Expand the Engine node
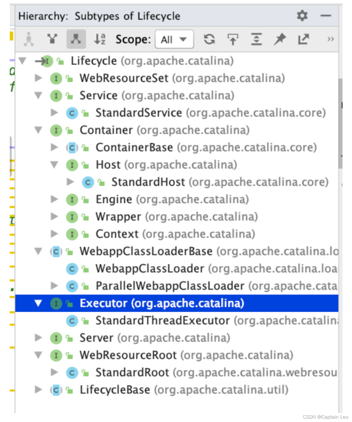The width and height of the screenshot is (352, 422). 54,199
